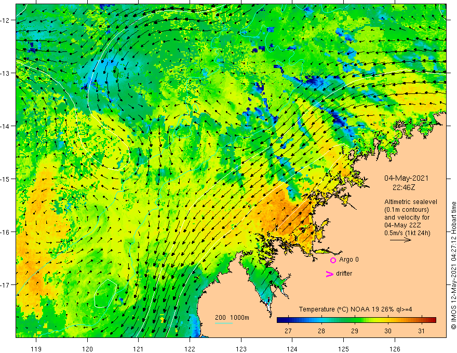The image size is (457, 353).
Task: Click longitude label 126 on bottom axis
Action: tap(395, 349)
